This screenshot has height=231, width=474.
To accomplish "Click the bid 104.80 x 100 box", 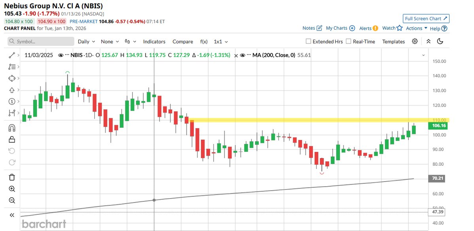I will pos(19,21).
